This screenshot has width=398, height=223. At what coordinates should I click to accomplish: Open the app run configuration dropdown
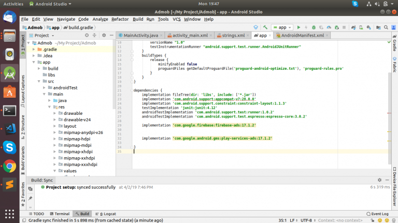282,27
